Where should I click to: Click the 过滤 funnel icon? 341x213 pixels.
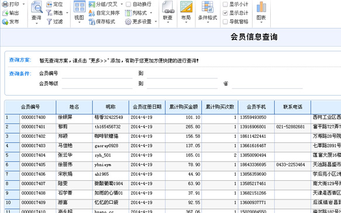(49, 22)
